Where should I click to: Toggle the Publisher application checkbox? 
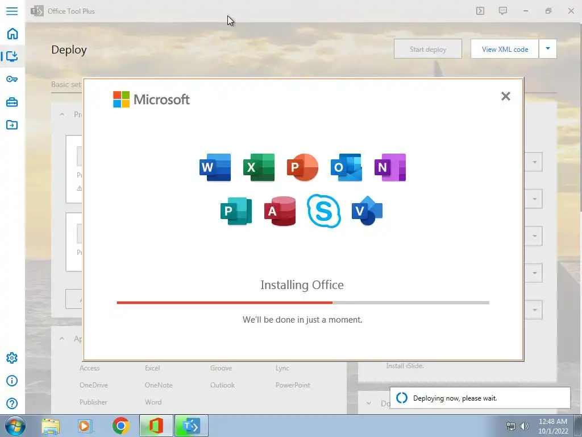[93, 402]
